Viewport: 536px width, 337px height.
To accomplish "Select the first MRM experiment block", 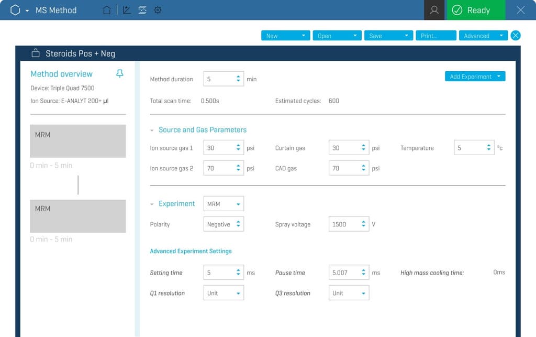I will (77, 140).
